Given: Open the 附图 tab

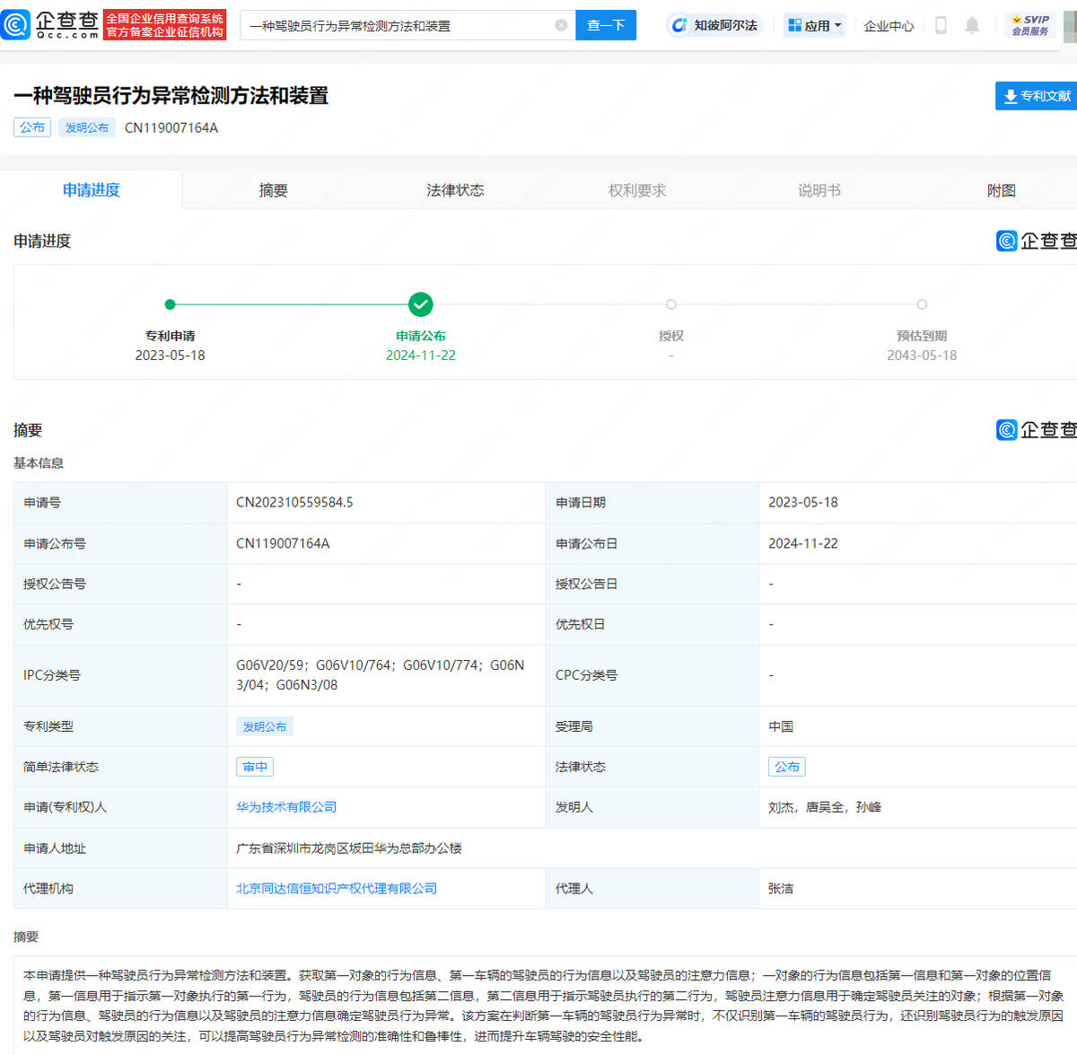Looking at the screenshot, I should coord(1000,189).
